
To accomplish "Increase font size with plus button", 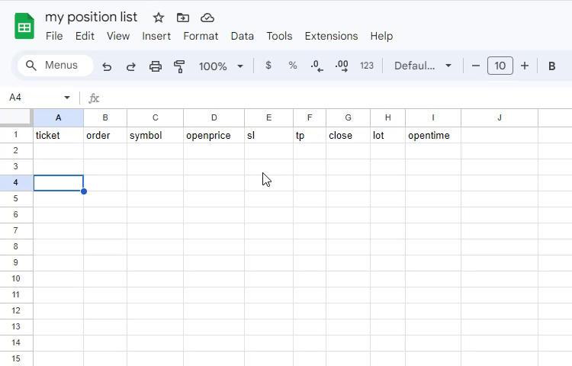I will click(525, 66).
